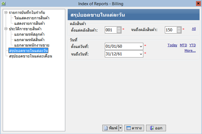This screenshot has height=134, width=202.
Task: Expand the end date 31/12/61 dropdown
Action: coord(141,54)
